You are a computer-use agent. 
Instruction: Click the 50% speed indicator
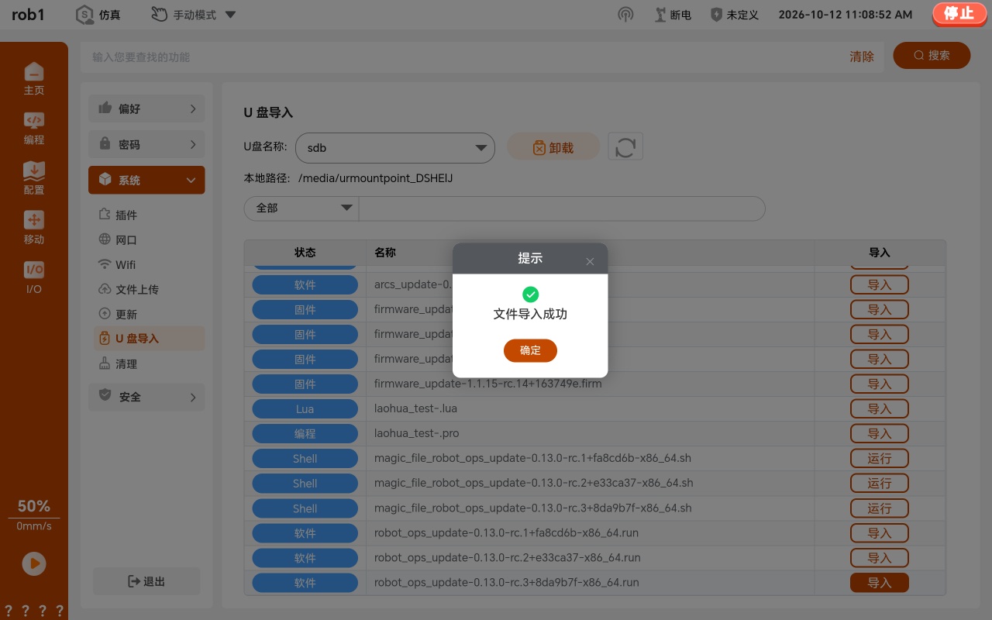(34, 506)
